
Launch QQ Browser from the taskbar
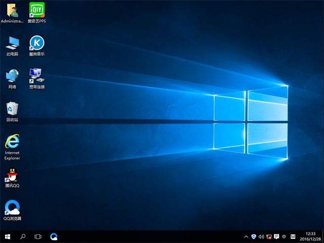54,236
